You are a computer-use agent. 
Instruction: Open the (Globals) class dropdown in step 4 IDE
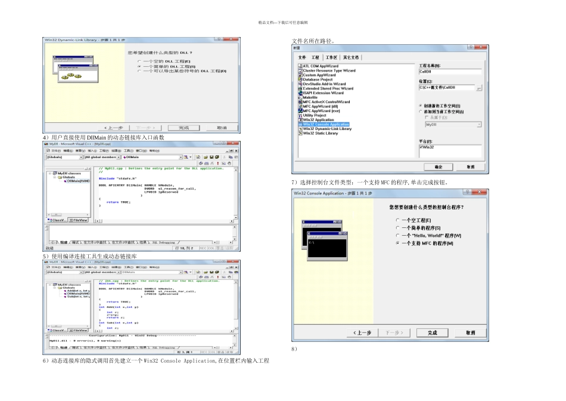click(81, 157)
